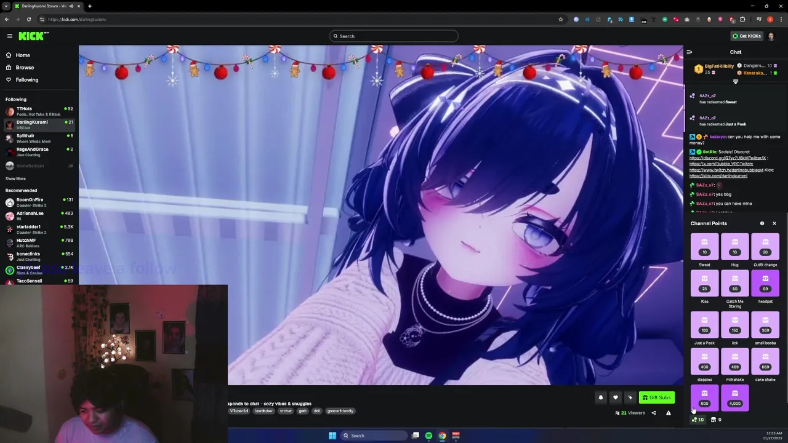Open the TTHots followed channel

point(39,111)
